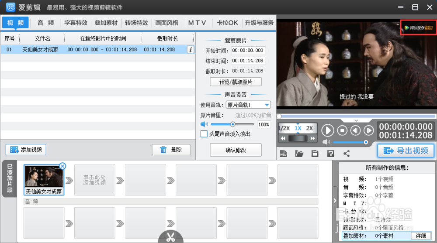437x243 pixels.
Task: Play the preview video
Action: [x=328, y=130]
